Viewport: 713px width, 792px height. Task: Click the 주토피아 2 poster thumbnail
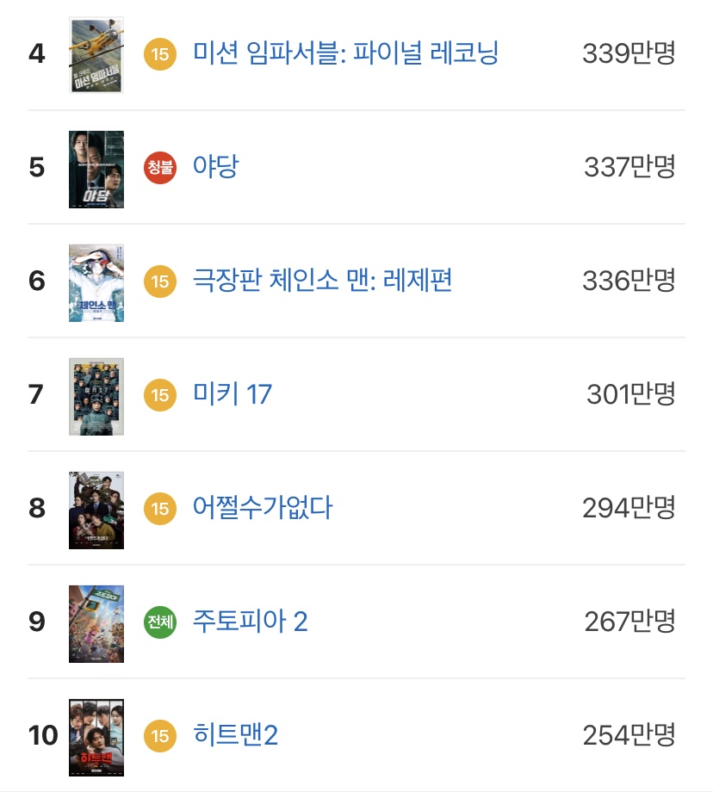(x=96, y=624)
